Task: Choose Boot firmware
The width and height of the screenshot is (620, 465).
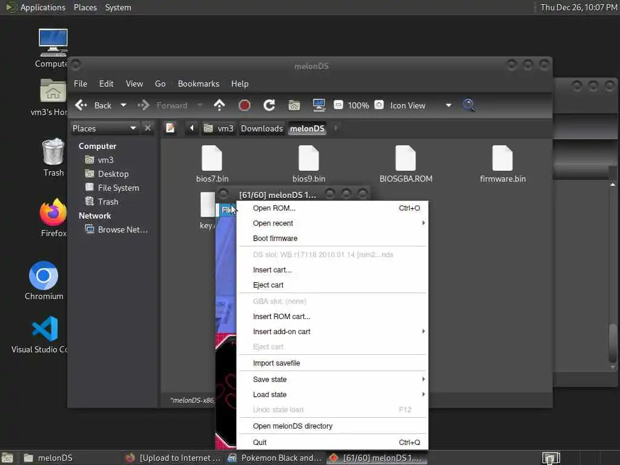Action: click(332, 239)
